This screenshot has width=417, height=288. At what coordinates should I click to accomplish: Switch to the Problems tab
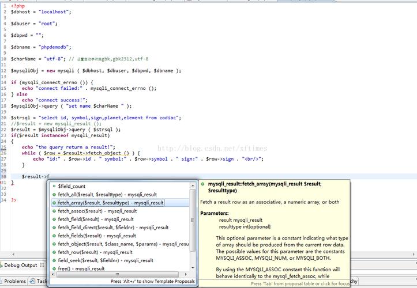pyautogui.click(x=15, y=281)
